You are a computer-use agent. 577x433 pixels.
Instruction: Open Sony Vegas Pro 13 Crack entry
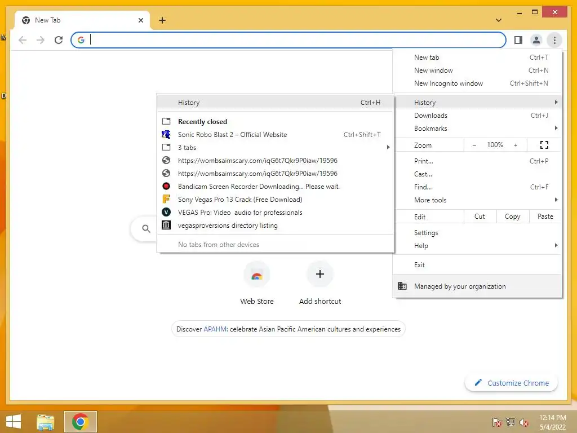[275, 199]
